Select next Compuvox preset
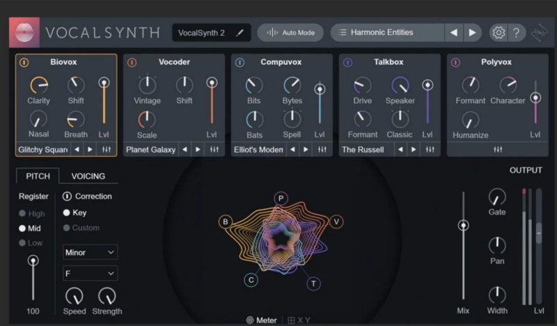The width and height of the screenshot is (557, 326). 306,149
